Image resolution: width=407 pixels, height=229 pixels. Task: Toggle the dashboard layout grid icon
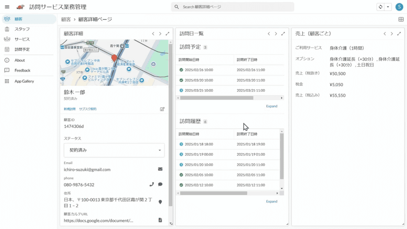click(x=401, y=19)
